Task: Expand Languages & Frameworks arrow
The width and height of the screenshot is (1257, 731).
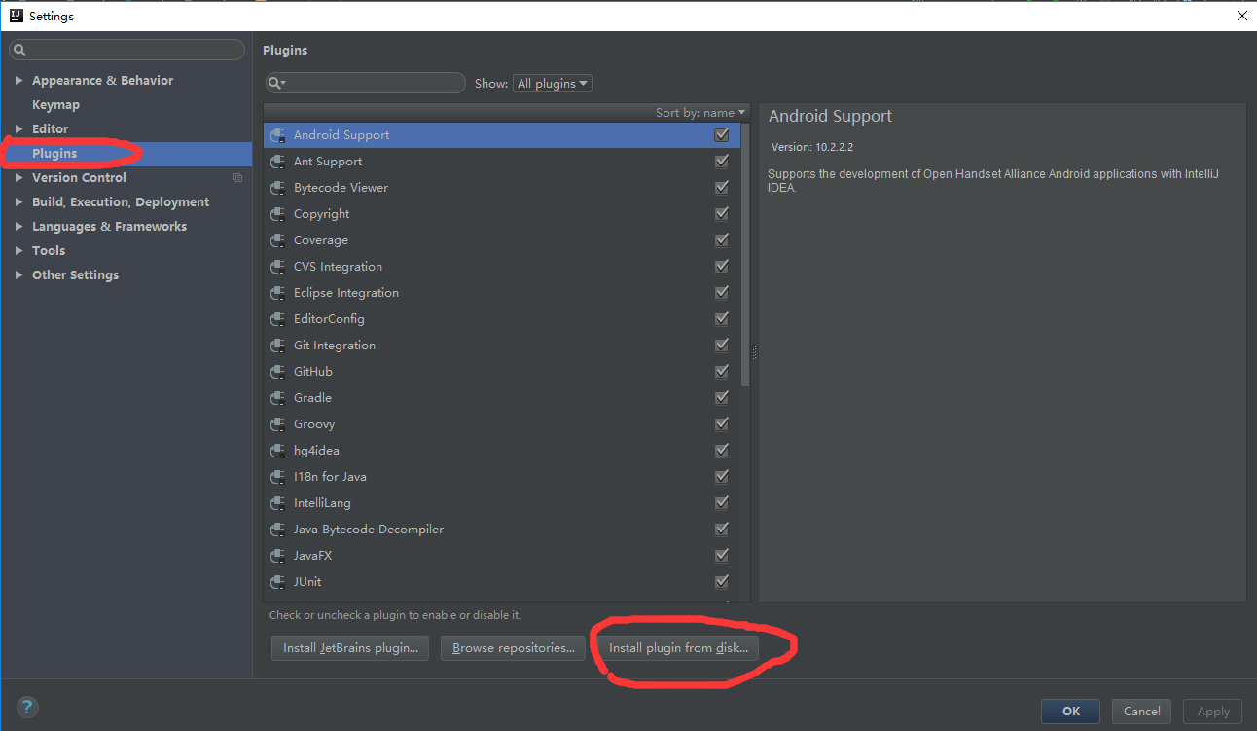Action: (x=18, y=227)
